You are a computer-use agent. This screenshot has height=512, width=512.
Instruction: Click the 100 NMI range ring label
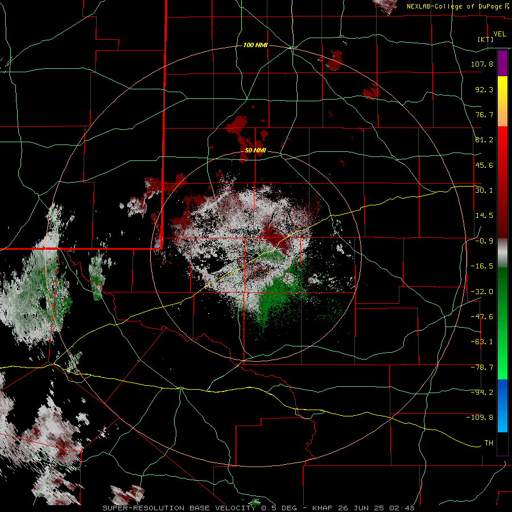255,45
